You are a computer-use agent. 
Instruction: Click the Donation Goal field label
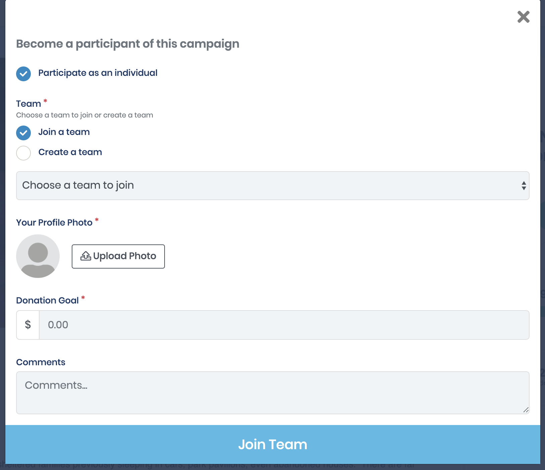click(47, 300)
